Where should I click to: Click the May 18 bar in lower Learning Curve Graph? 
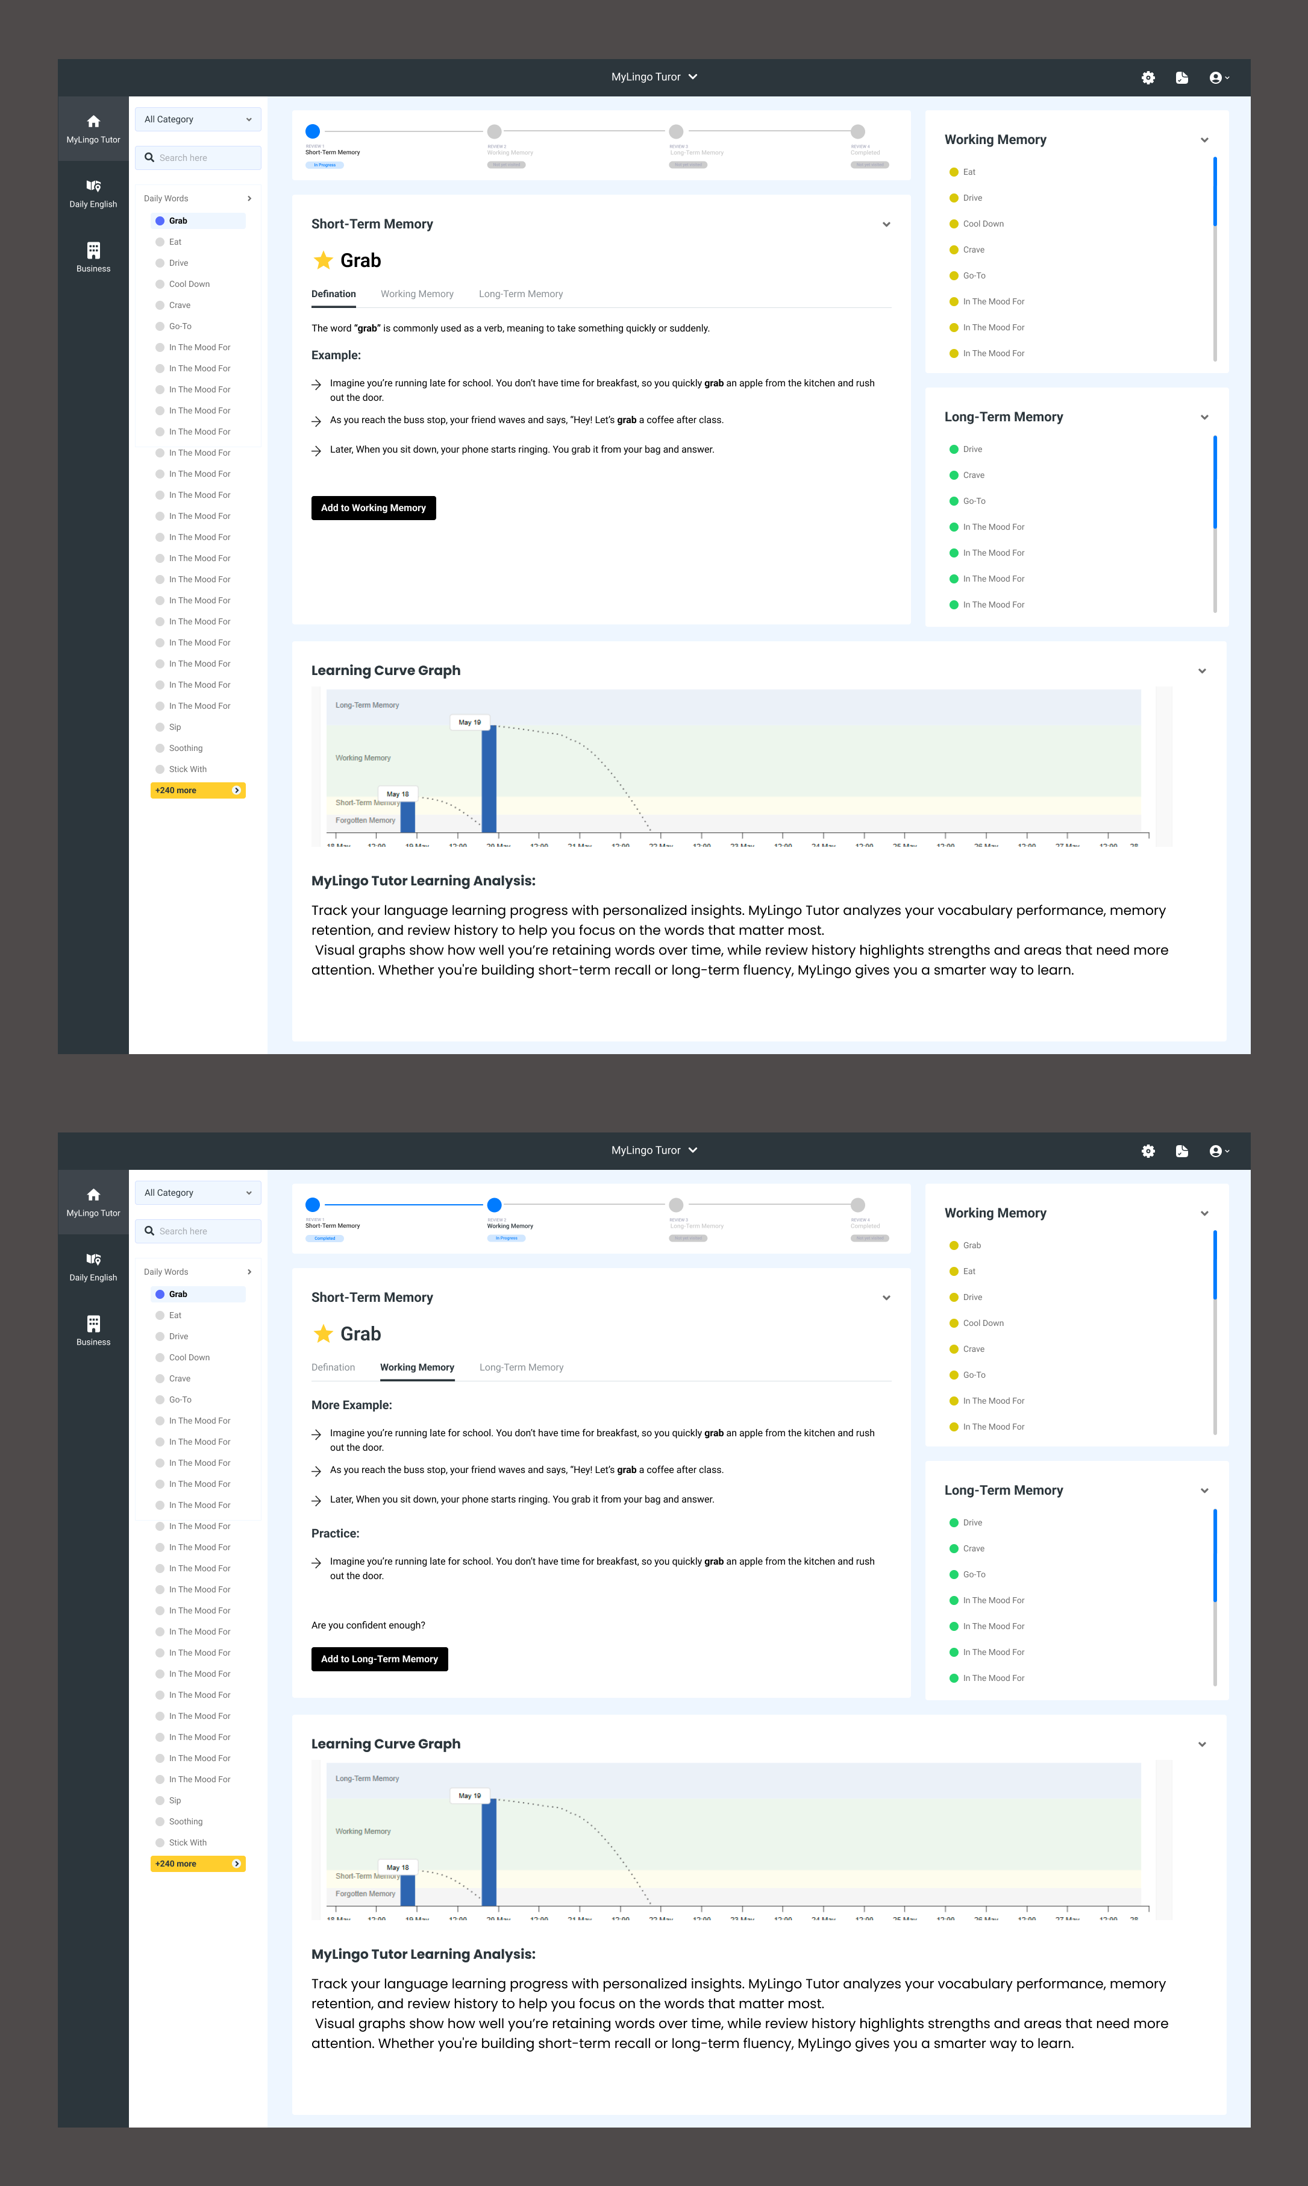tap(408, 1890)
